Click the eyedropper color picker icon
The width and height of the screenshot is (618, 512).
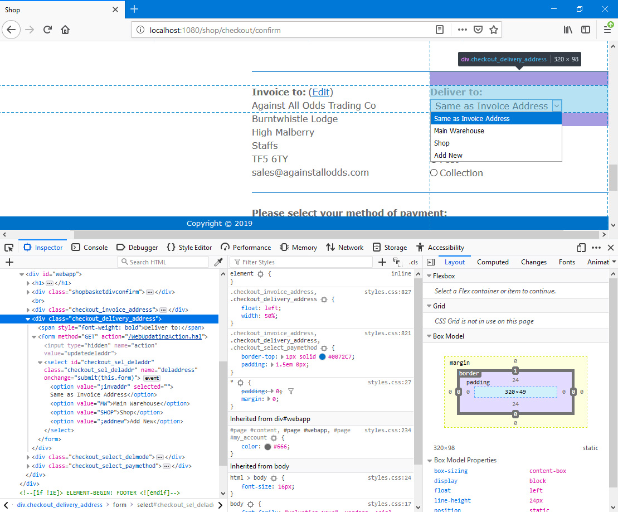(218, 262)
